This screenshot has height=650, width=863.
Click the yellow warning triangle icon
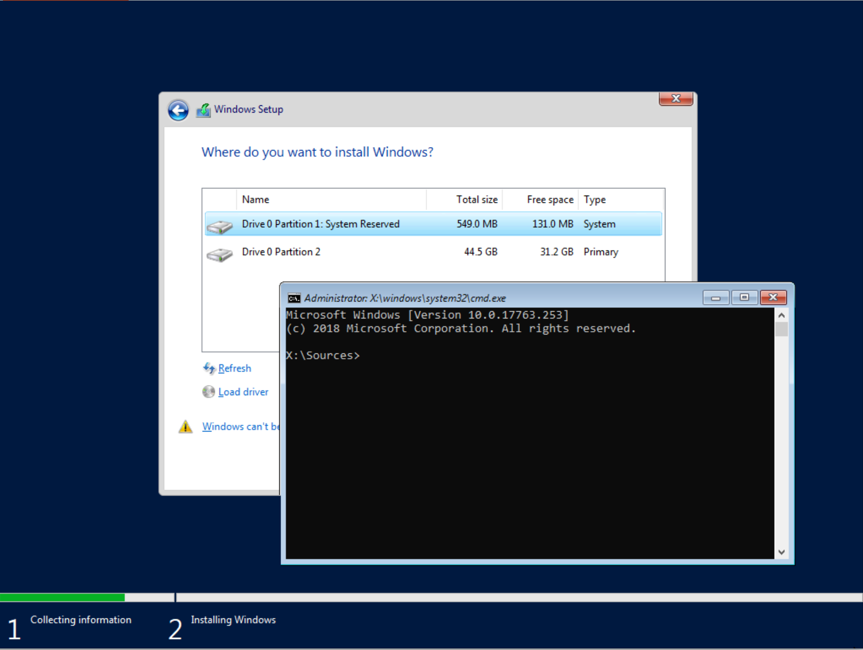pyautogui.click(x=185, y=427)
